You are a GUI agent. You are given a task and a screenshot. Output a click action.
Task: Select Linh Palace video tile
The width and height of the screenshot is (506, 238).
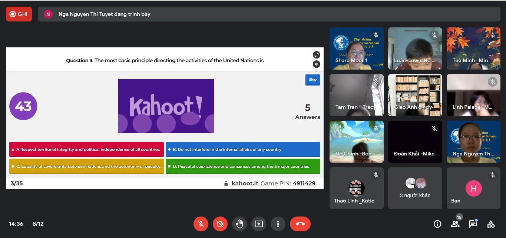tap(474, 95)
